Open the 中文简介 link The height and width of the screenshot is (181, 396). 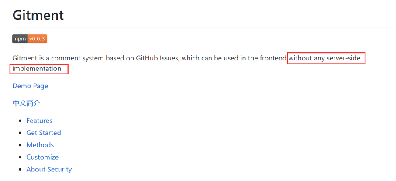26,103
